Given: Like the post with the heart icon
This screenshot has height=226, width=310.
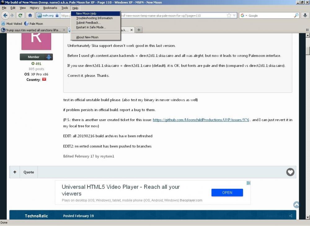Looking at the screenshot, I should click(x=290, y=172).
